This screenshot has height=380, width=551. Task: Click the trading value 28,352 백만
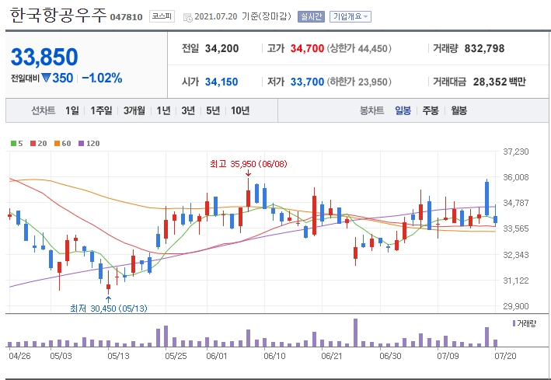click(x=500, y=82)
